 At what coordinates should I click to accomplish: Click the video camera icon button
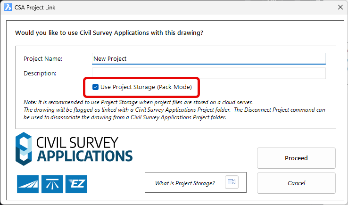[x=232, y=182]
